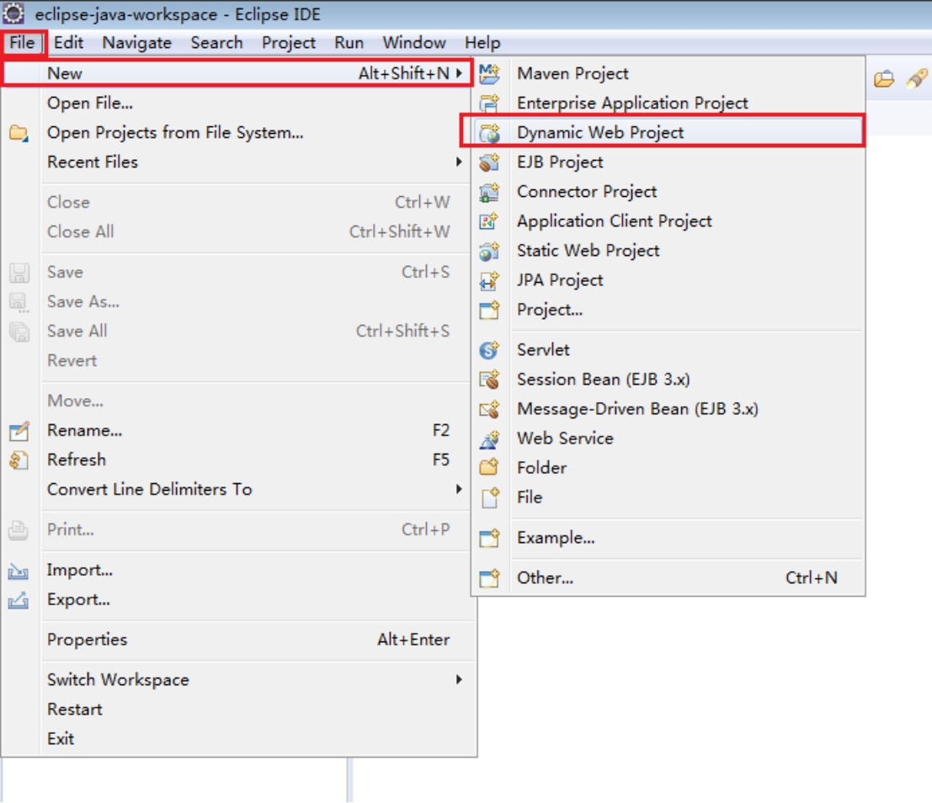Screen dimensions: 932x803
Task: Click the new File page icon
Action: pos(489,497)
